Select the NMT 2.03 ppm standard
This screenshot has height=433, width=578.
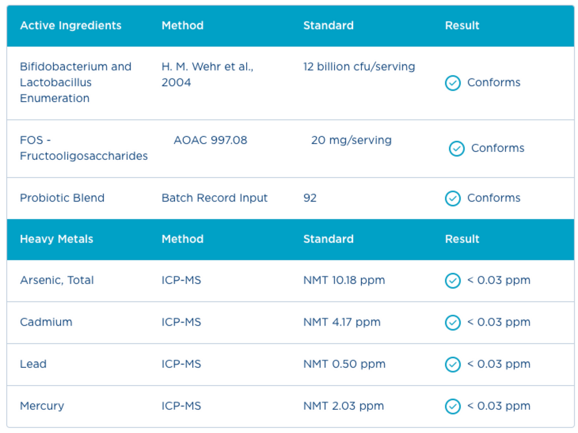[344, 406]
